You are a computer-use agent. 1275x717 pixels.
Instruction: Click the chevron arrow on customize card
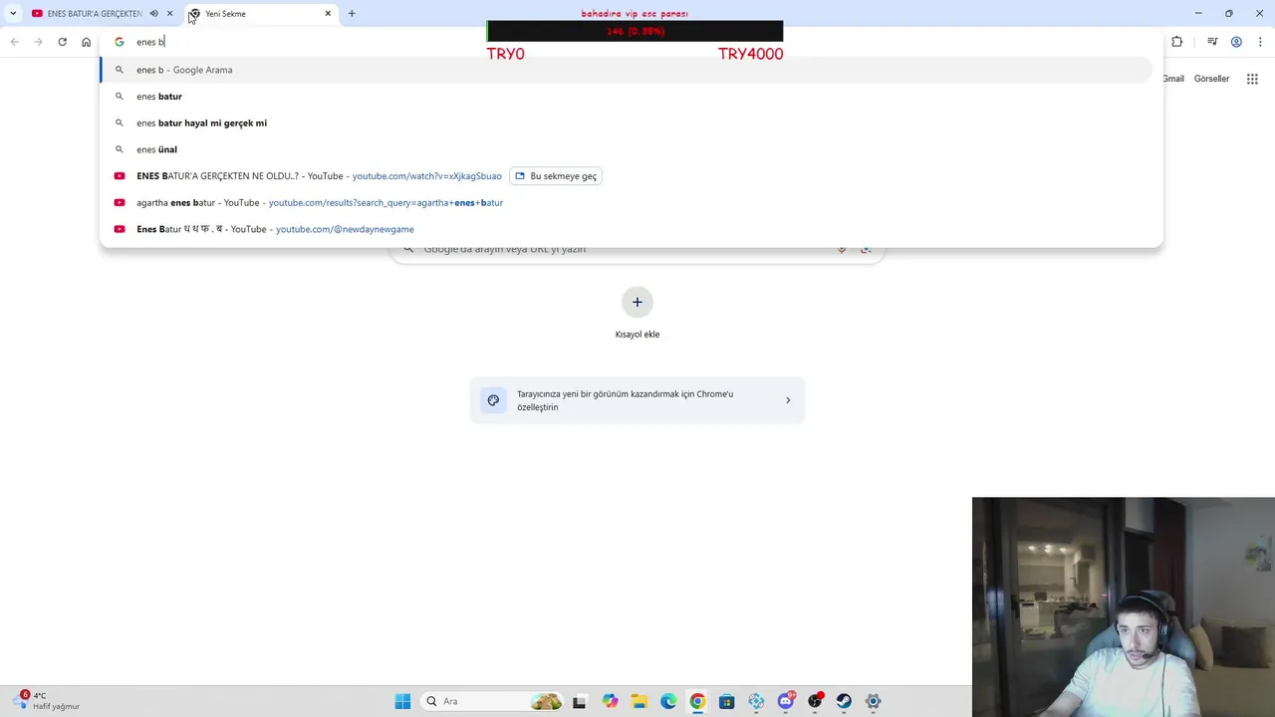pos(788,400)
